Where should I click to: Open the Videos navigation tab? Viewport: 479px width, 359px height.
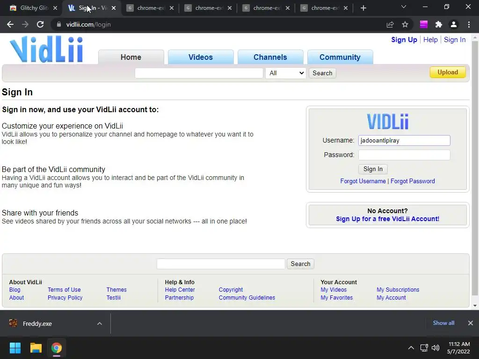pos(201,57)
